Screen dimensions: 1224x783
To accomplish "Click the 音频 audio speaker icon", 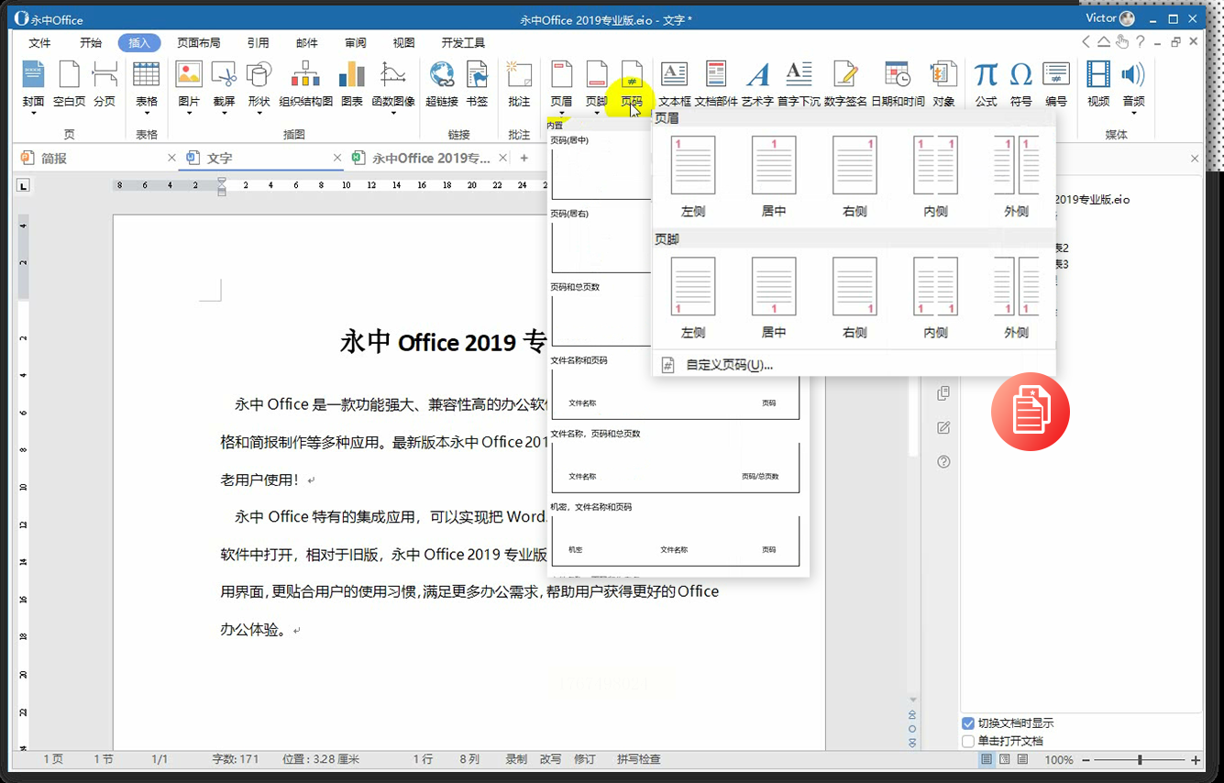I will pyautogui.click(x=1133, y=74).
